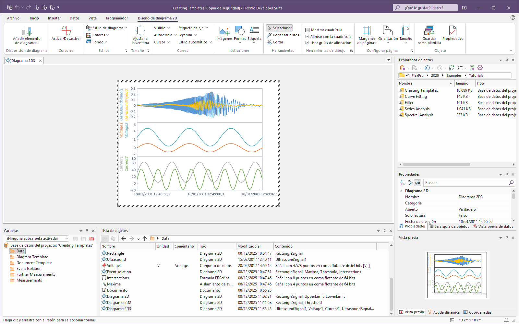The image size is (519, 324).
Task: Open the Imágenes illustration tool
Action: (x=224, y=31)
